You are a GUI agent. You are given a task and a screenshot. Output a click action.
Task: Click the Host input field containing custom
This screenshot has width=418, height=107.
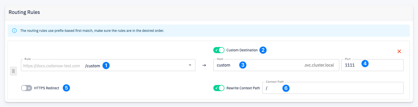tap(276, 65)
